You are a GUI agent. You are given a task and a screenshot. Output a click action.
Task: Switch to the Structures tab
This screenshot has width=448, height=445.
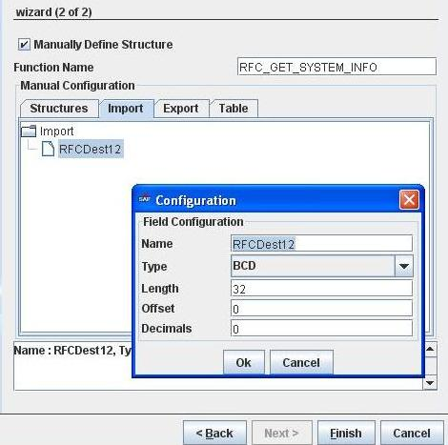pyautogui.click(x=59, y=109)
